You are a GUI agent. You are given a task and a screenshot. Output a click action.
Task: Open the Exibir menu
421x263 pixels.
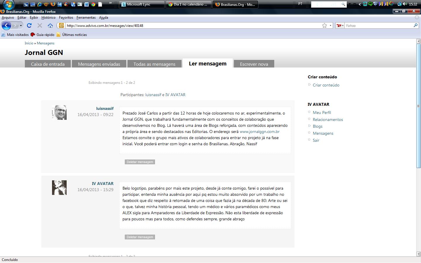pyautogui.click(x=34, y=18)
